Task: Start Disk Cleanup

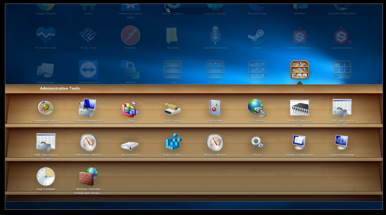Action: pos(172,109)
